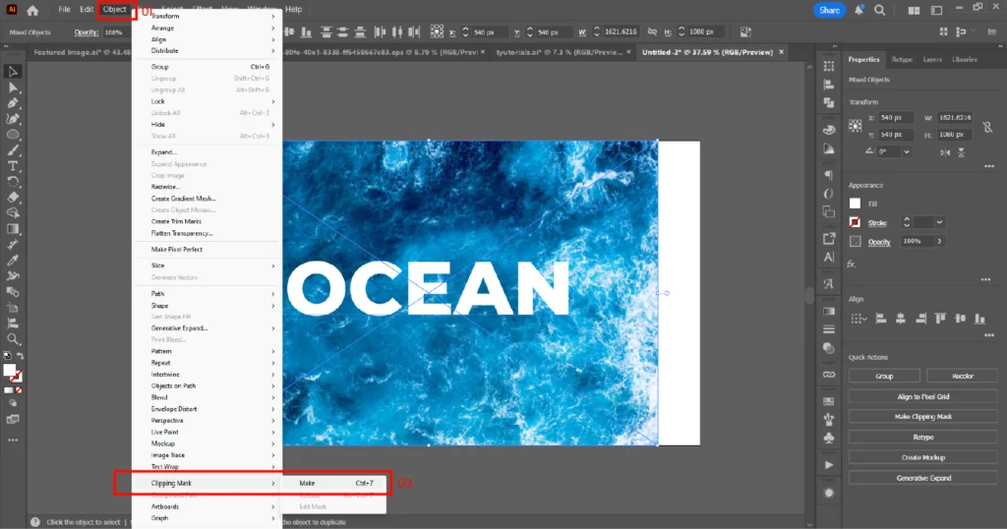Open the Arrange Documents icon
This screenshot has height=529, width=1007.
pos(914,10)
